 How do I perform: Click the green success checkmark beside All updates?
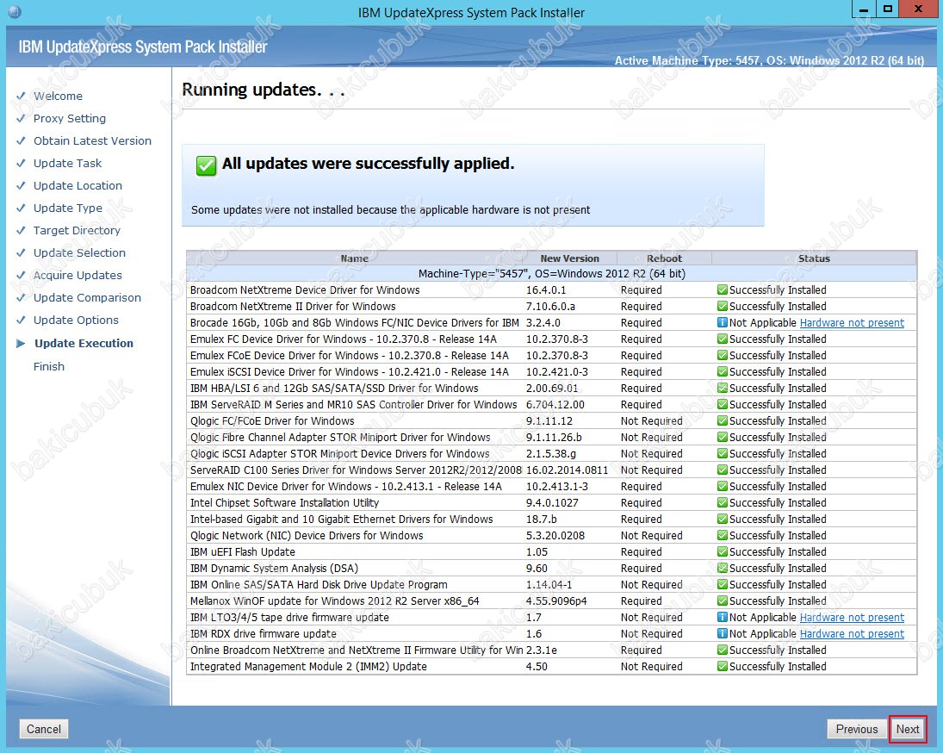point(206,165)
